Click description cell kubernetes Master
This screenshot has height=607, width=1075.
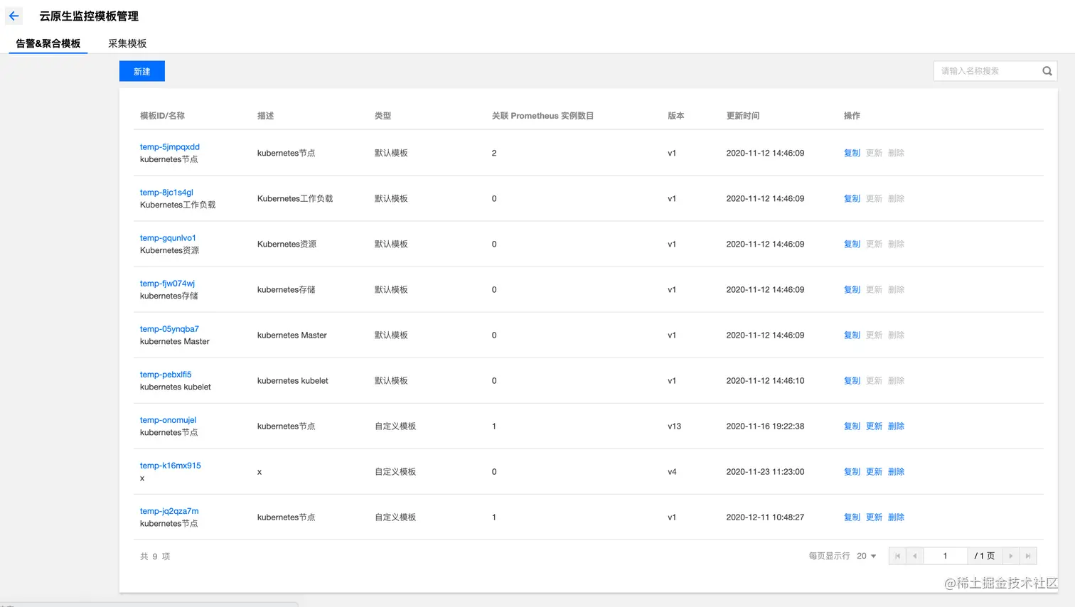click(x=292, y=335)
